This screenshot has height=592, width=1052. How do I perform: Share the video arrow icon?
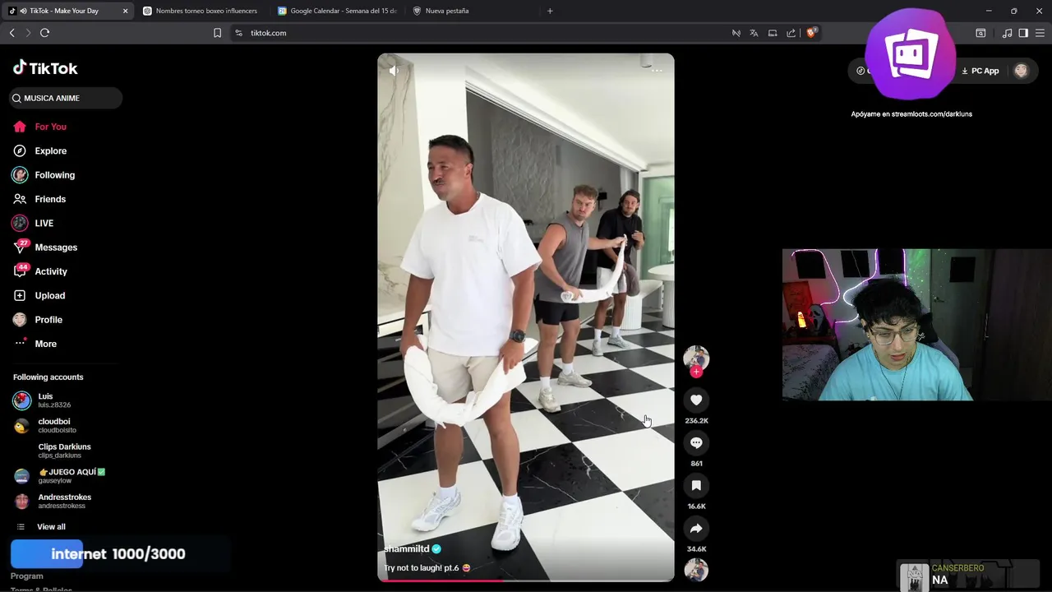(x=696, y=528)
